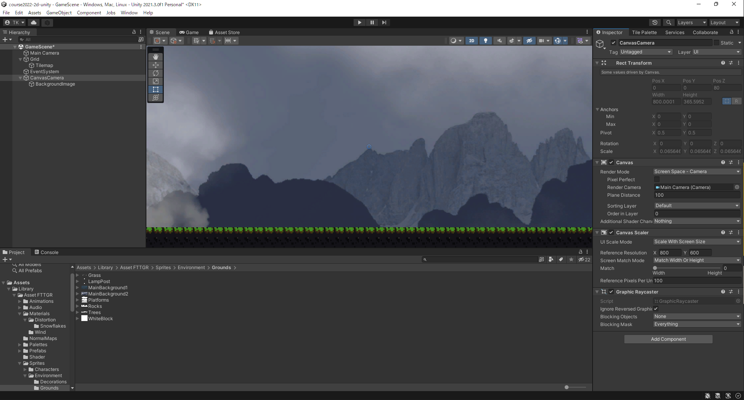Screen dimensions: 744x400
Task: Open the Sorting Layer dropdown
Action: [x=697, y=206]
